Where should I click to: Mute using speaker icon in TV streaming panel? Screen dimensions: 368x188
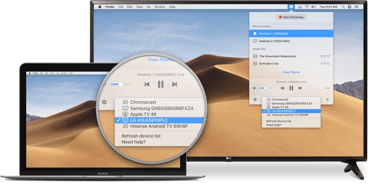254,88
